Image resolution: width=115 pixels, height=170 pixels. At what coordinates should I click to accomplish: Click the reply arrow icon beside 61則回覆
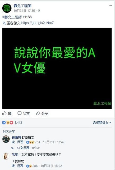(12, 148)
